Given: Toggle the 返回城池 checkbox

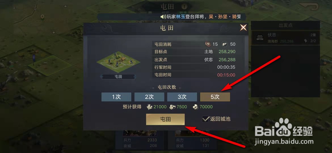Looking at the screenshot, I should coord(205,119).
